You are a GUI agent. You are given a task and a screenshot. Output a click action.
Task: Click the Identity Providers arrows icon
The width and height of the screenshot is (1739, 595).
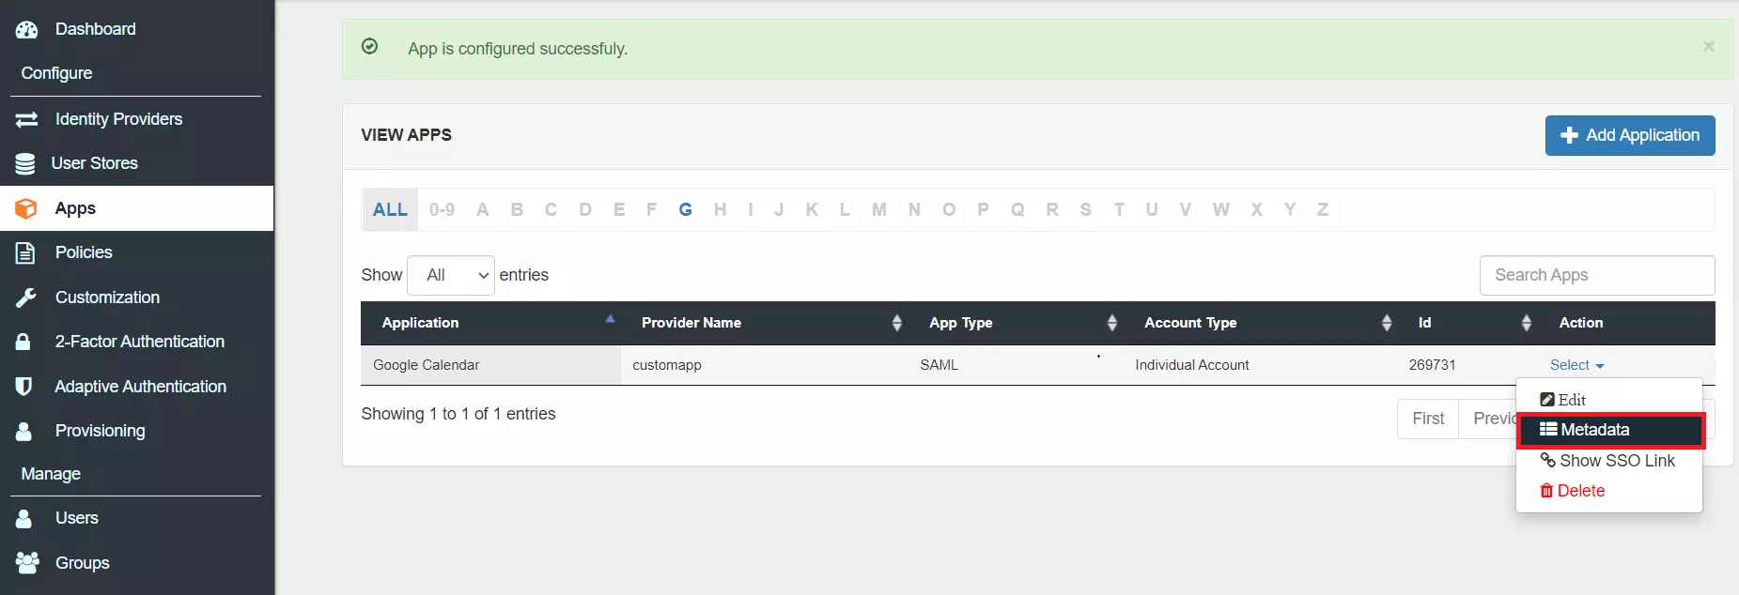27,119
